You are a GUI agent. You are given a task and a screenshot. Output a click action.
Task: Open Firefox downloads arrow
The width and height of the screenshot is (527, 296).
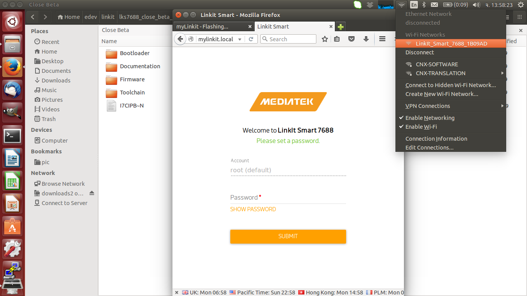366,39
